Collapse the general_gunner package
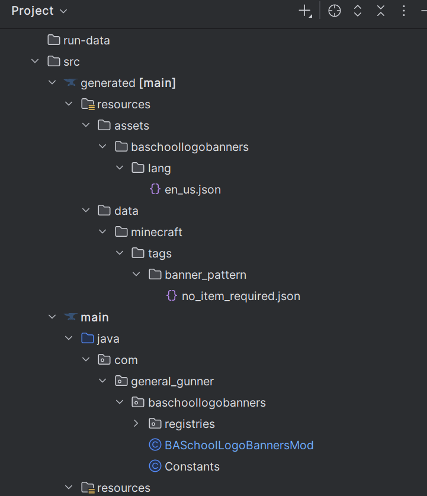The height and width of the screenshot is (496, 427). [x=102, y=381]
